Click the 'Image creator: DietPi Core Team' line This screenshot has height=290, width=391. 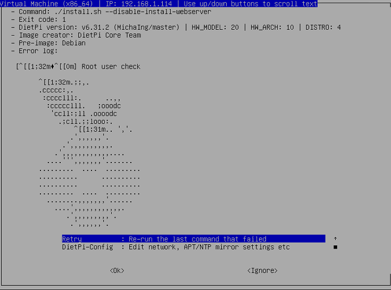coord(76,35)
